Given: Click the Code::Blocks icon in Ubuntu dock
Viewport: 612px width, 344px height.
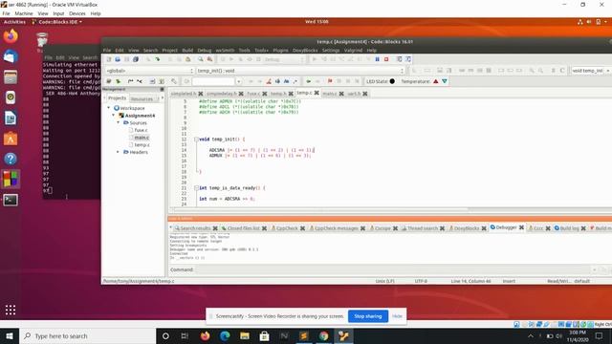Looking at the screenshot, I should 11,180.
